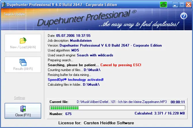Click the Counting number of files D:\Musik\ line
The height and width of the screenshot is (128, 193).
[74, 70]
